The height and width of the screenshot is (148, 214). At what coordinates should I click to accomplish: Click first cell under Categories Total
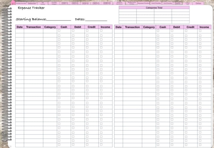click(128, 11)
